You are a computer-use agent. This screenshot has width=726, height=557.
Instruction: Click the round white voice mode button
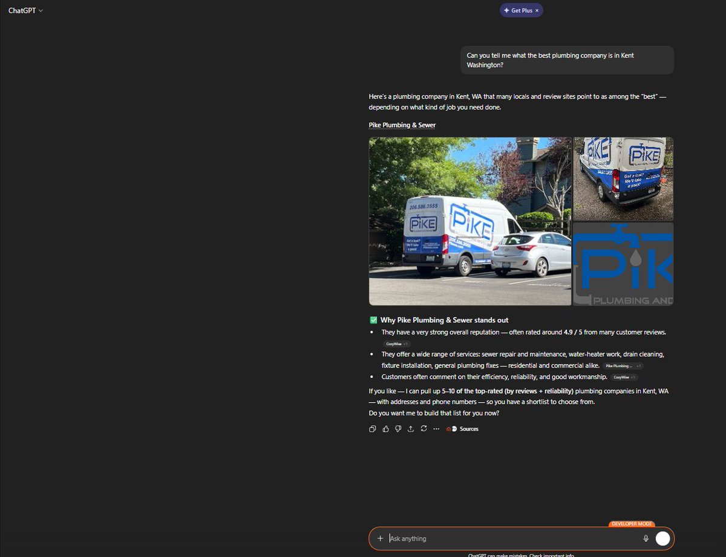[663, 538]
